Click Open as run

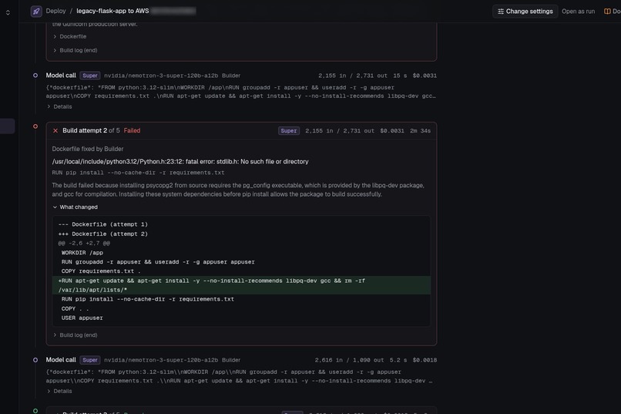tap(578, 12)
